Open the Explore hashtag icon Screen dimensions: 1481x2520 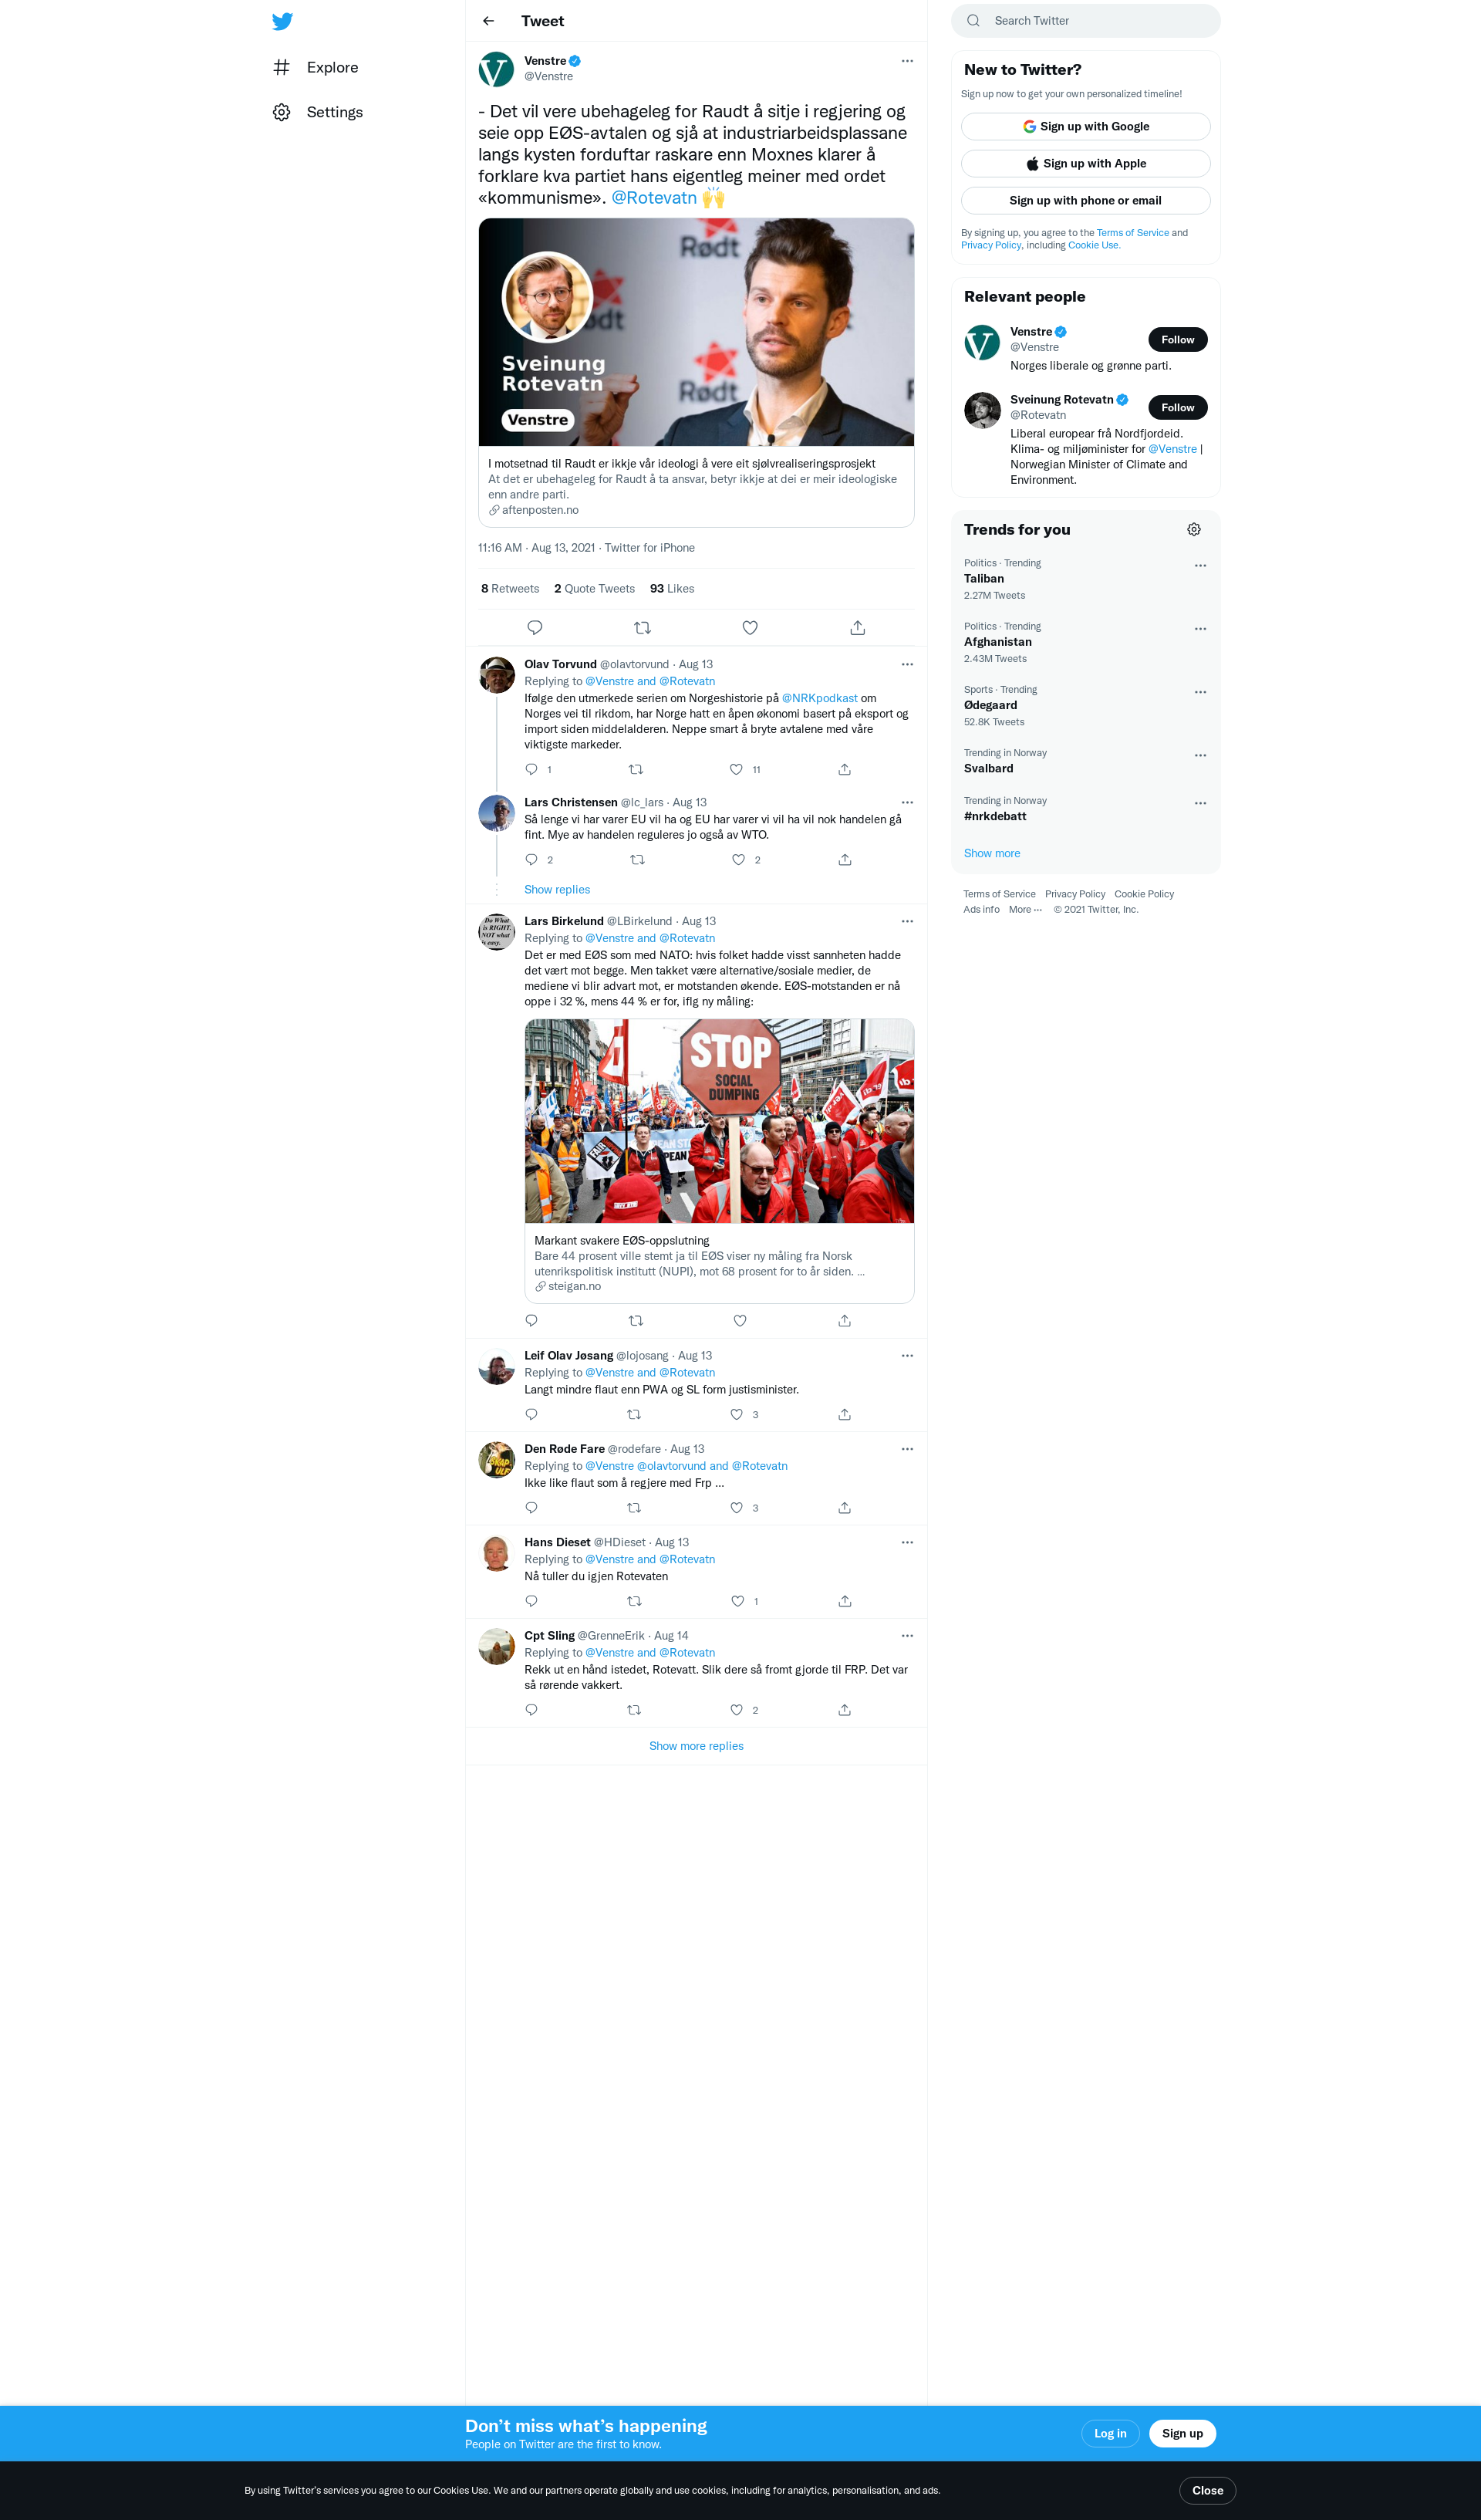point(282,67)
